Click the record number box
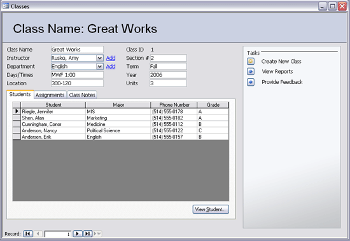Screen dimensions: 350x241 point(58,234)
